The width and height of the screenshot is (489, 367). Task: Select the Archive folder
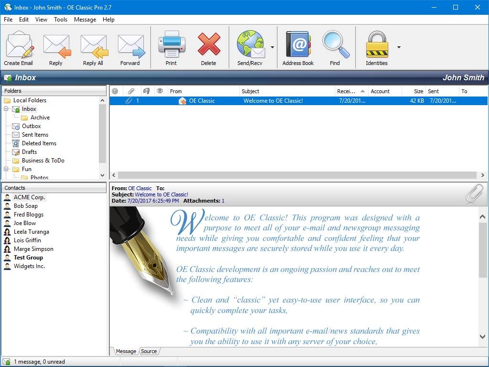click(x=40, y=118)
